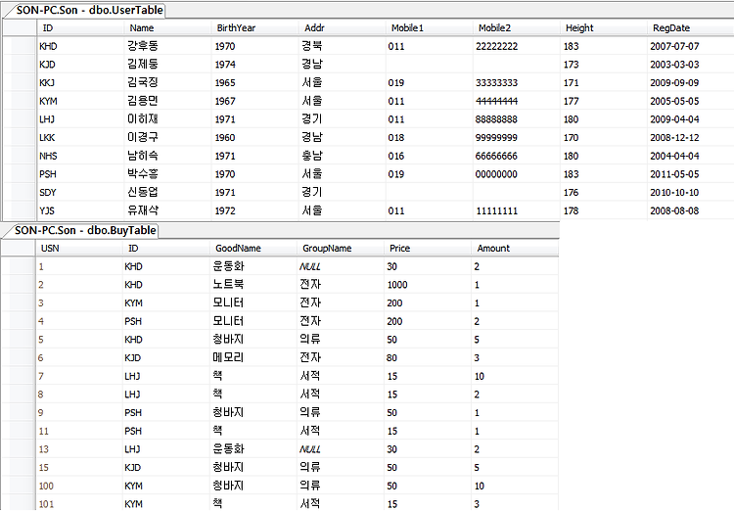Image resolution: width=734 pixels, height=511 pixels.
Task: Click the Height cell 176
Action: [604, 192]
